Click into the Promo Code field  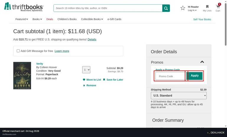171,76
